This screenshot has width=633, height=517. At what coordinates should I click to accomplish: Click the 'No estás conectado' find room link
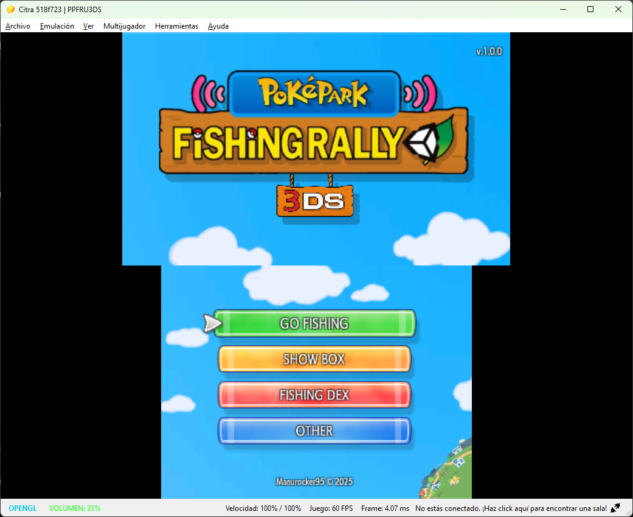click(x=511, y=508)
